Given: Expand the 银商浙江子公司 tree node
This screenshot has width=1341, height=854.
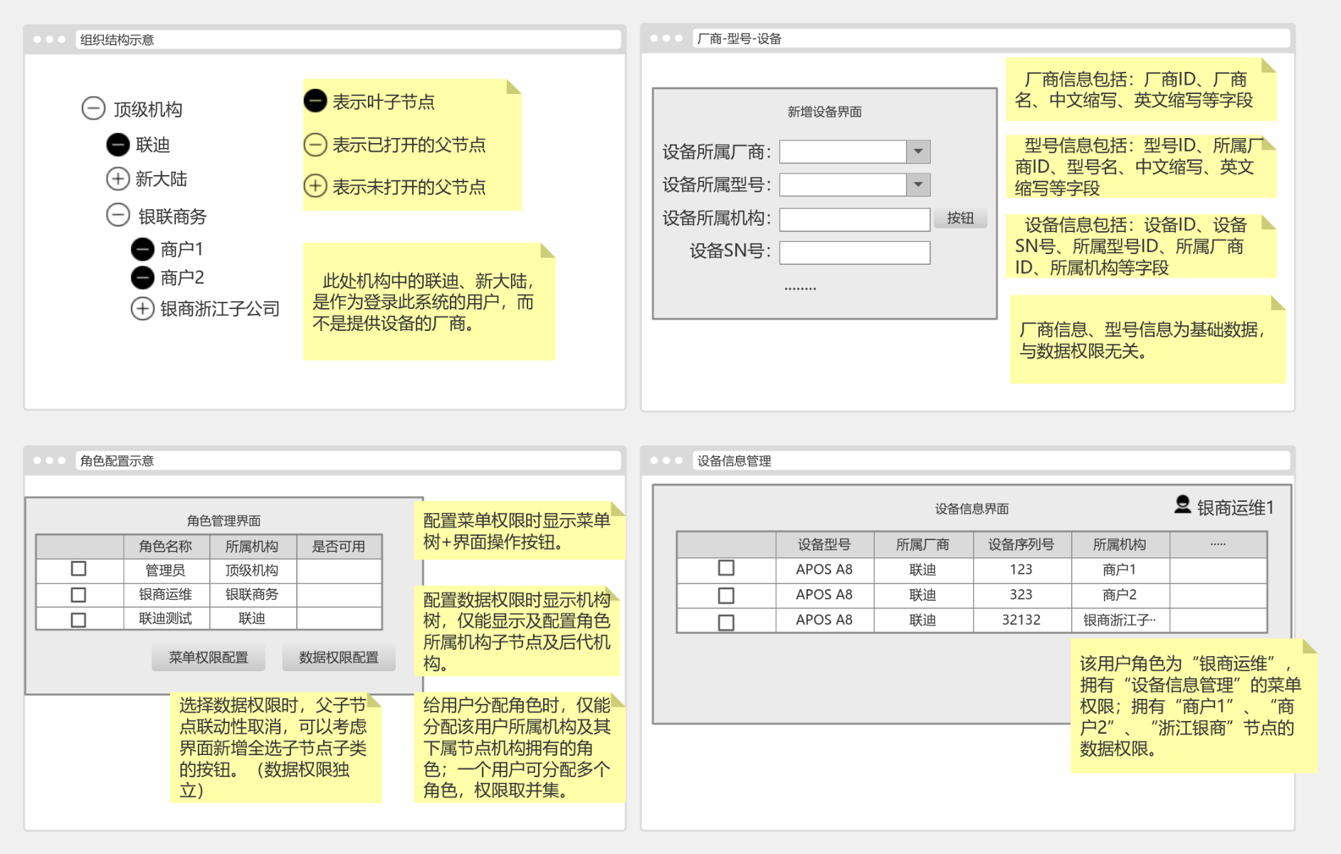Looking at the screenshot, I should 142,308.
